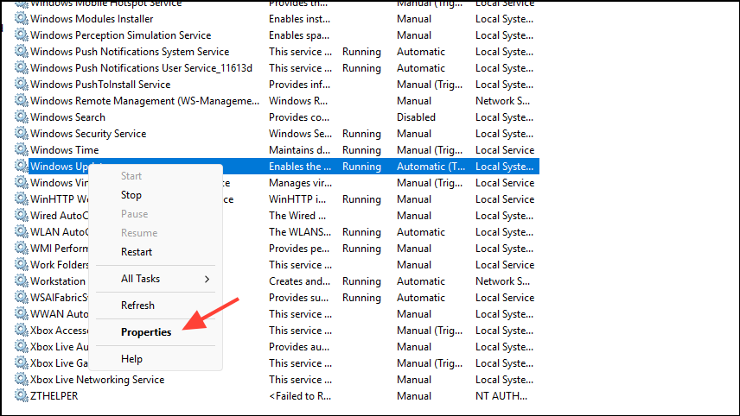Click gear icon for Xbox Live Networking Service

pyautogui.click(x=22, y=379)
